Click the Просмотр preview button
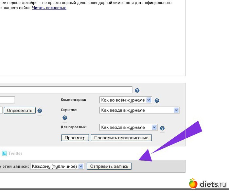 [75, 138]
